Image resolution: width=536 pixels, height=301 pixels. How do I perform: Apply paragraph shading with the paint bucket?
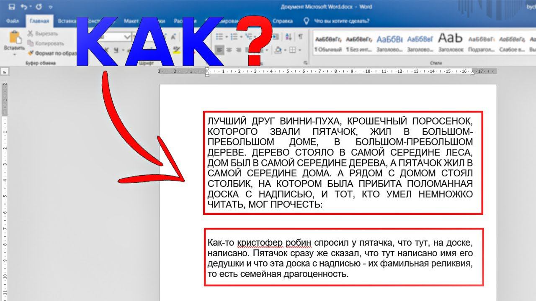(x=277, y=50)
